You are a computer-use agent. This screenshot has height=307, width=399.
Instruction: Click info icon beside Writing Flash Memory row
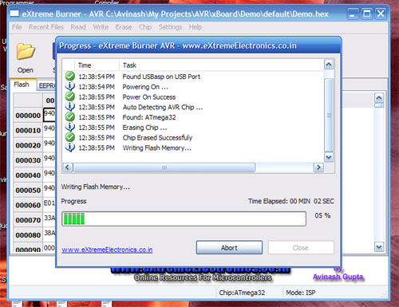click(x=70, y=148)
